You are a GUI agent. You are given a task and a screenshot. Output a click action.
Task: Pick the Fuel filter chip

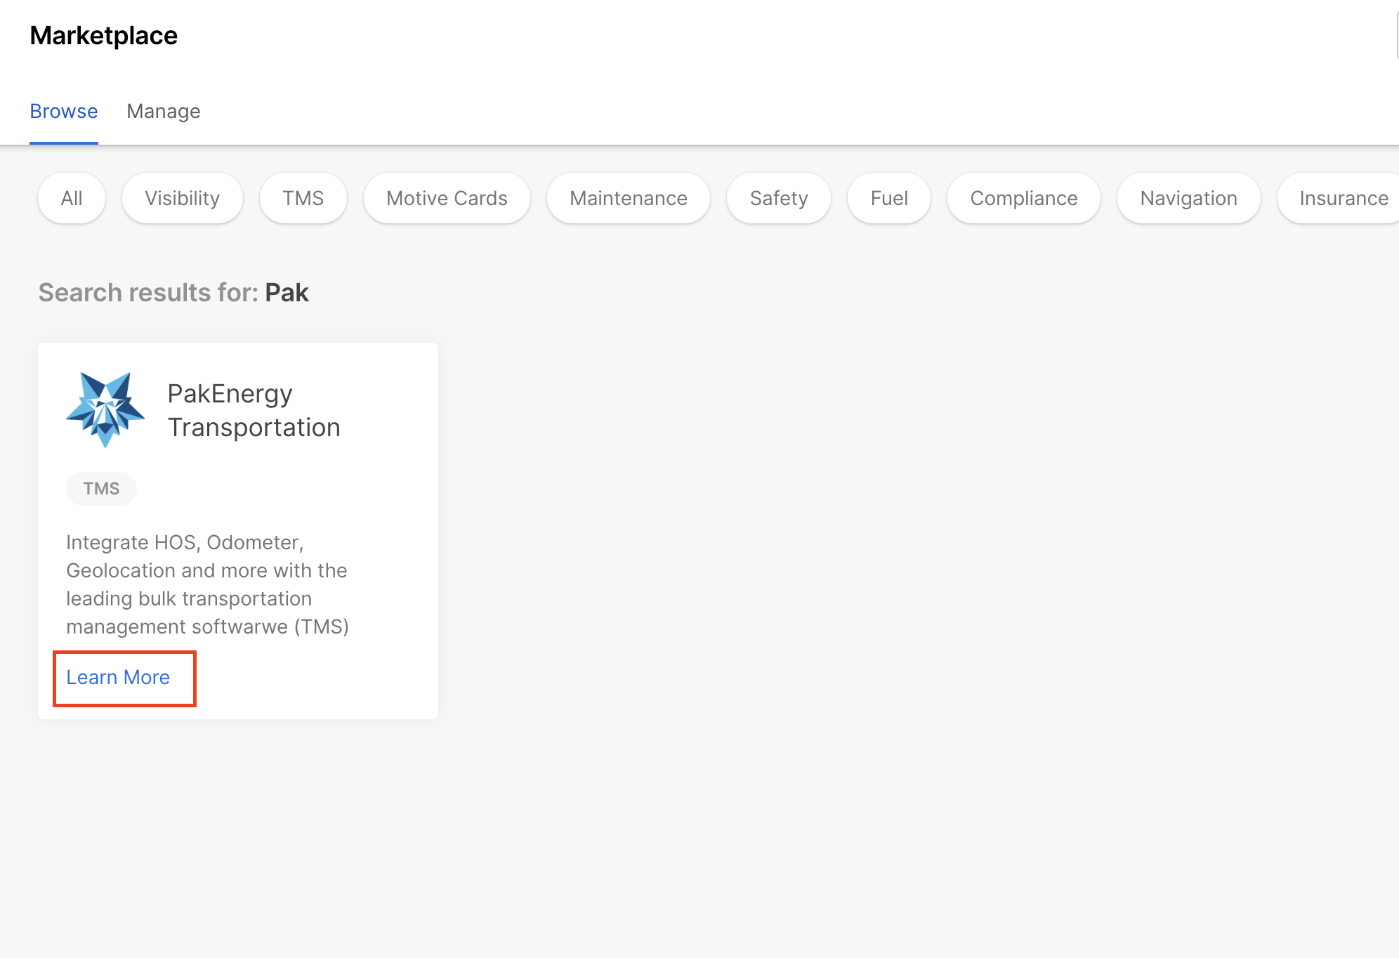[889, 199]
